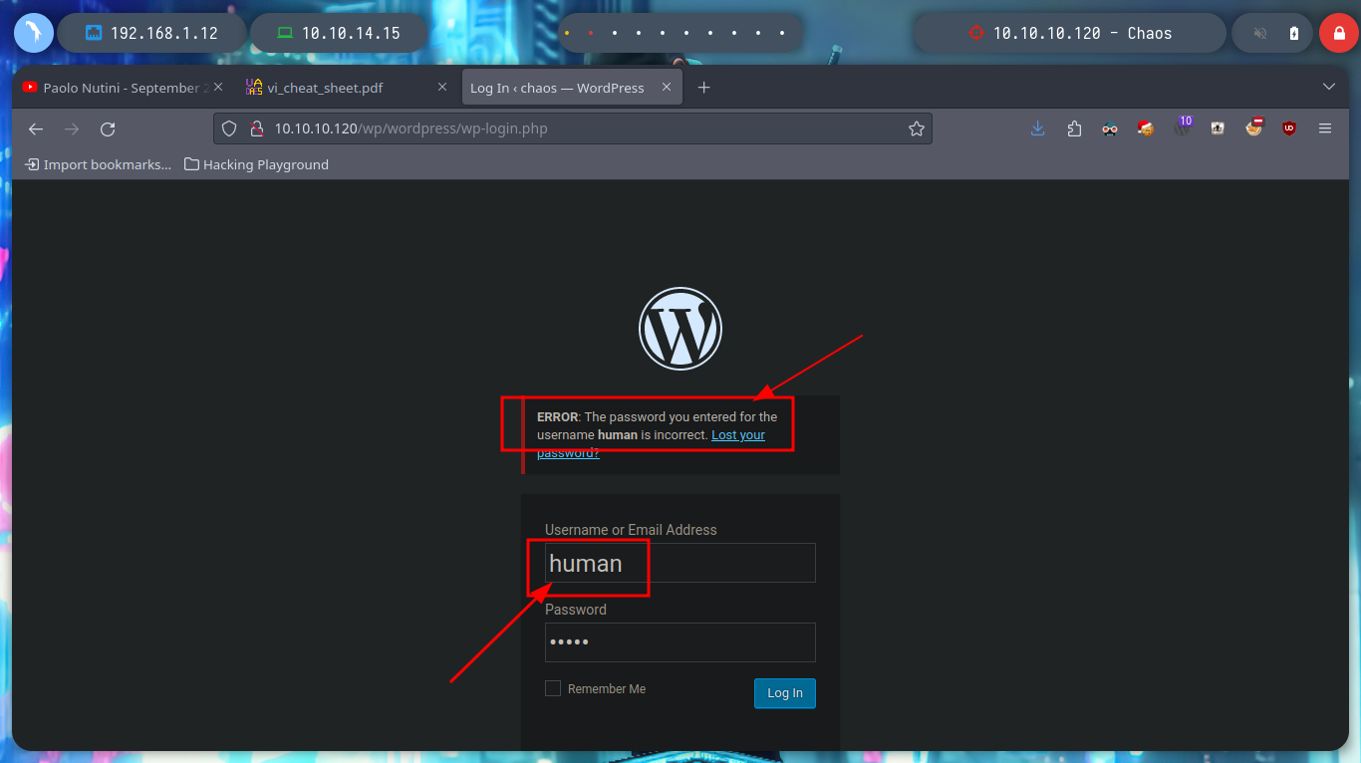
Task: Expand the list all tabs chevron
Action: (1328, 88)
